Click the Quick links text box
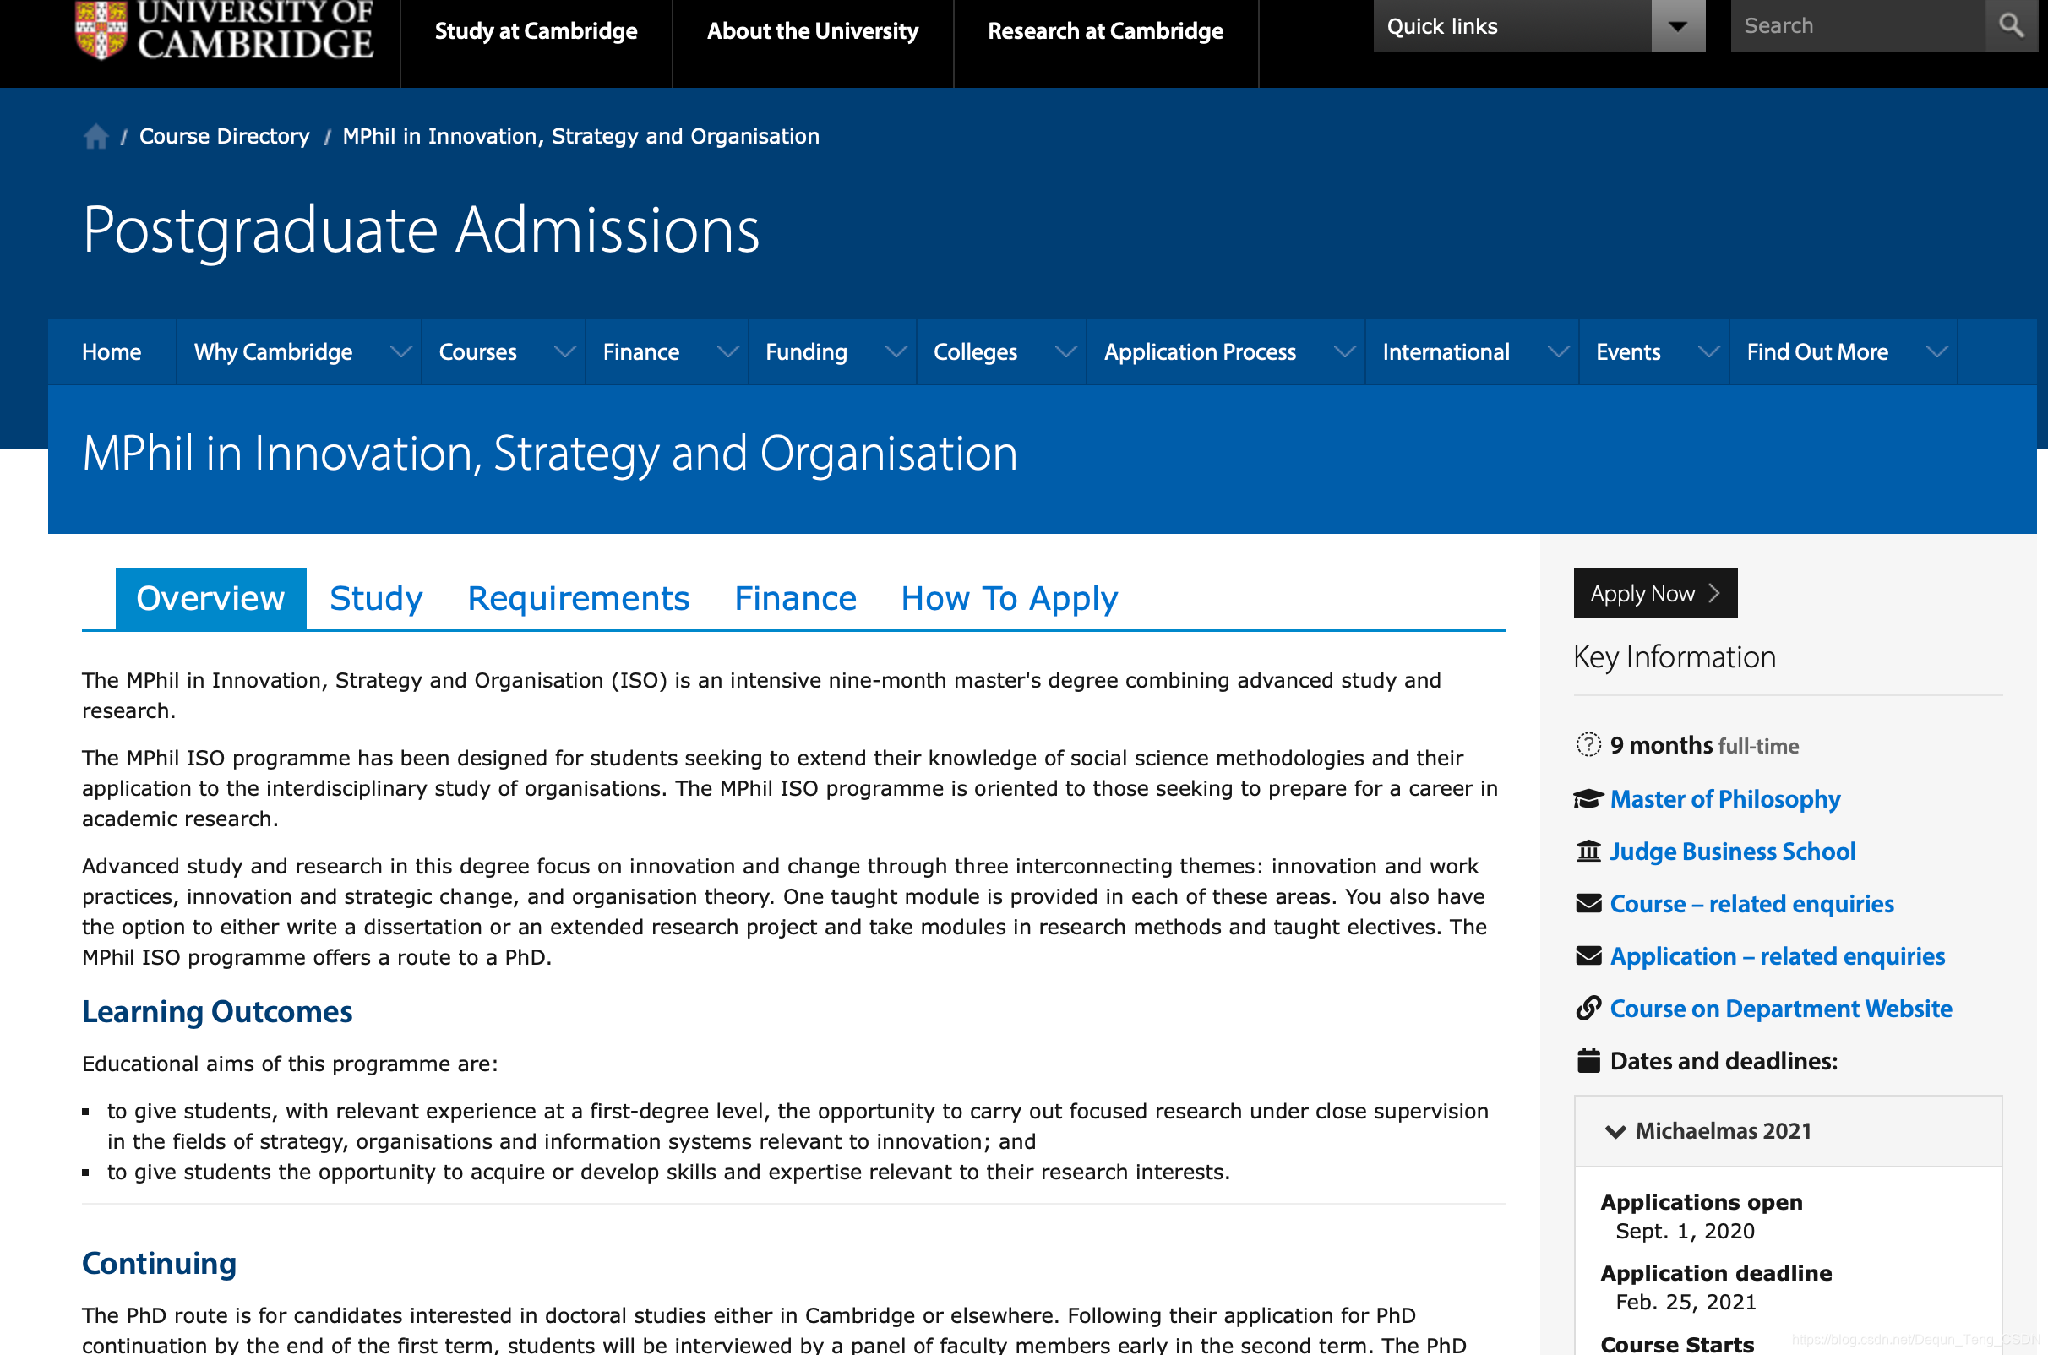 1512,26
